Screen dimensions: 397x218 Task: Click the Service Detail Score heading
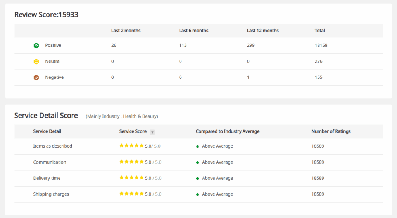pos(46,116)
